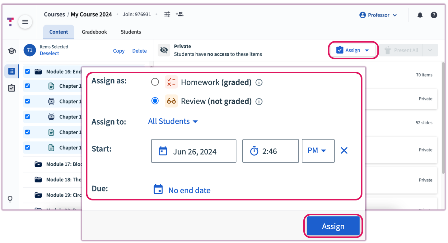The height and width of the screenshot is (243, 448).
Task: Click the add students icon next to sliders
Action: pyautogui.click(x=180, y=14)
